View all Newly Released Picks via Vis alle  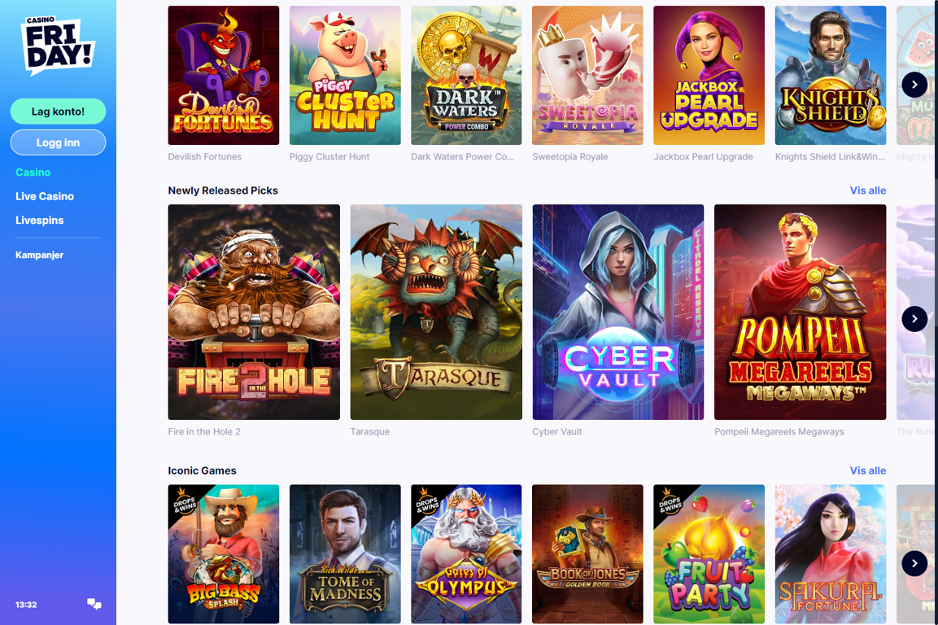(x=868, y=190)
